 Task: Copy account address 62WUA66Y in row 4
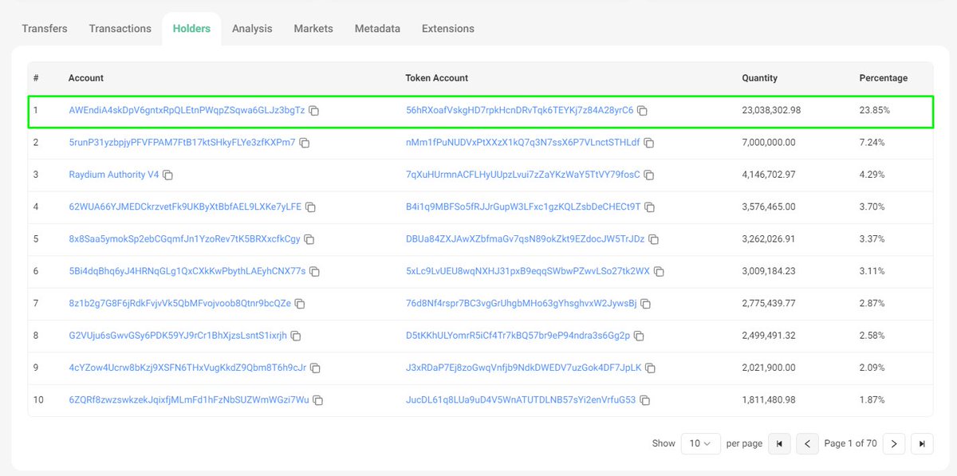311,207
